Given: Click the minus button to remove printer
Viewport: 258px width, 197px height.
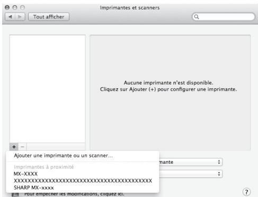Looking at the screenshot, I should point(22,147).
